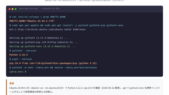Click 'Setting up python3 (3.12.3-0ubuntu2.1)' line

[x=39, y=38]
